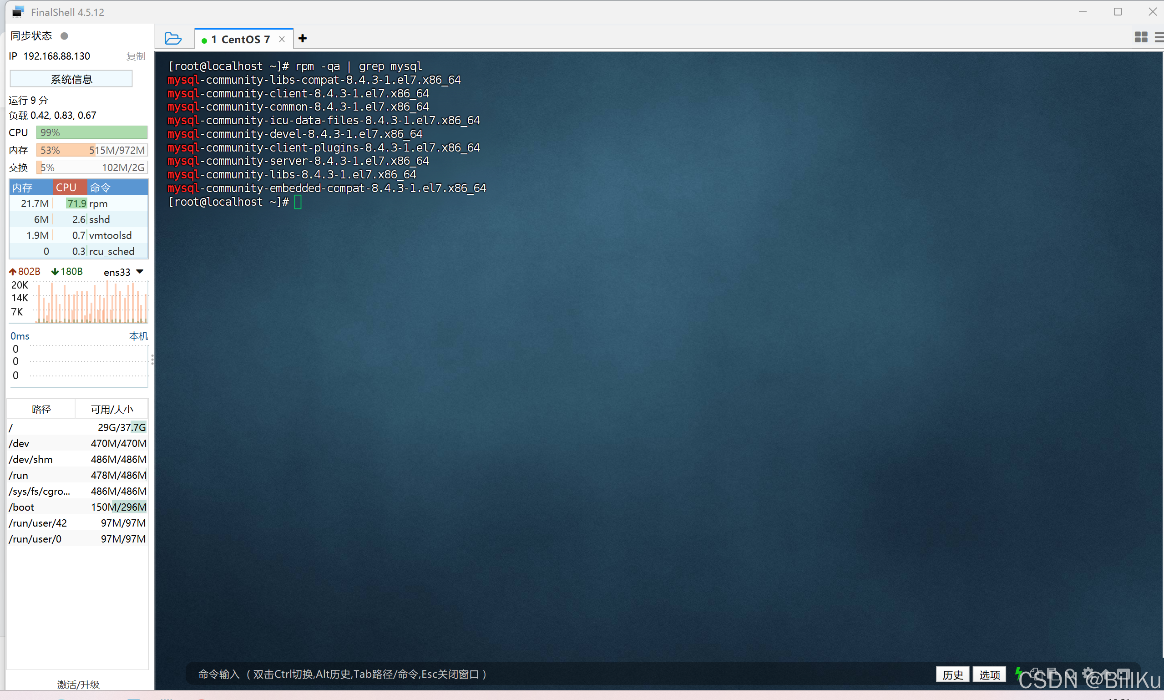Select the /run/user/0 disk row

pyautogui.click(x=78, y=539)
